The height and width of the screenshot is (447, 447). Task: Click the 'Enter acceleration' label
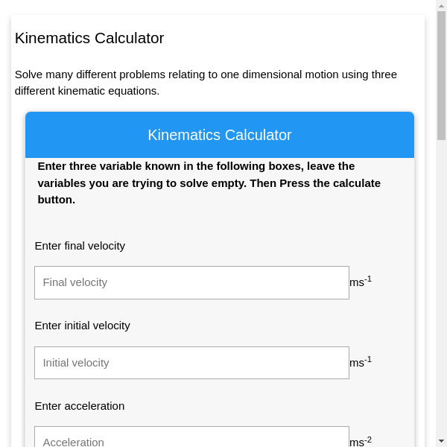point(80,406)
